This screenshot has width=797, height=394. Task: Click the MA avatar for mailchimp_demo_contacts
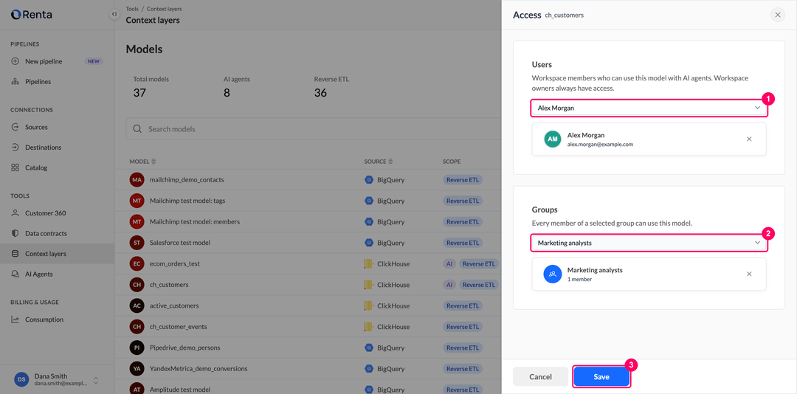pyautogui.click(x=137, y=180)
